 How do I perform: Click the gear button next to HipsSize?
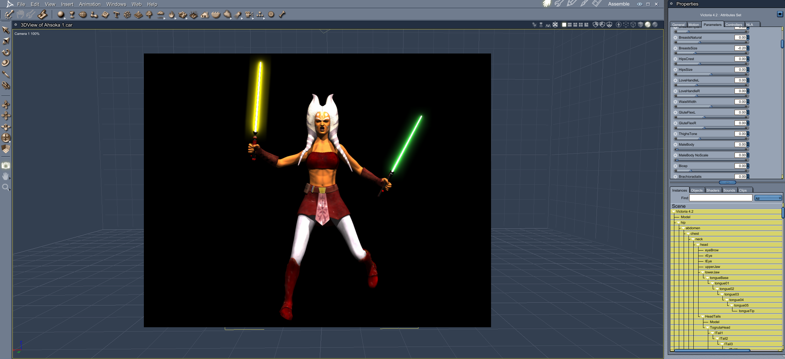pos(675,70)
